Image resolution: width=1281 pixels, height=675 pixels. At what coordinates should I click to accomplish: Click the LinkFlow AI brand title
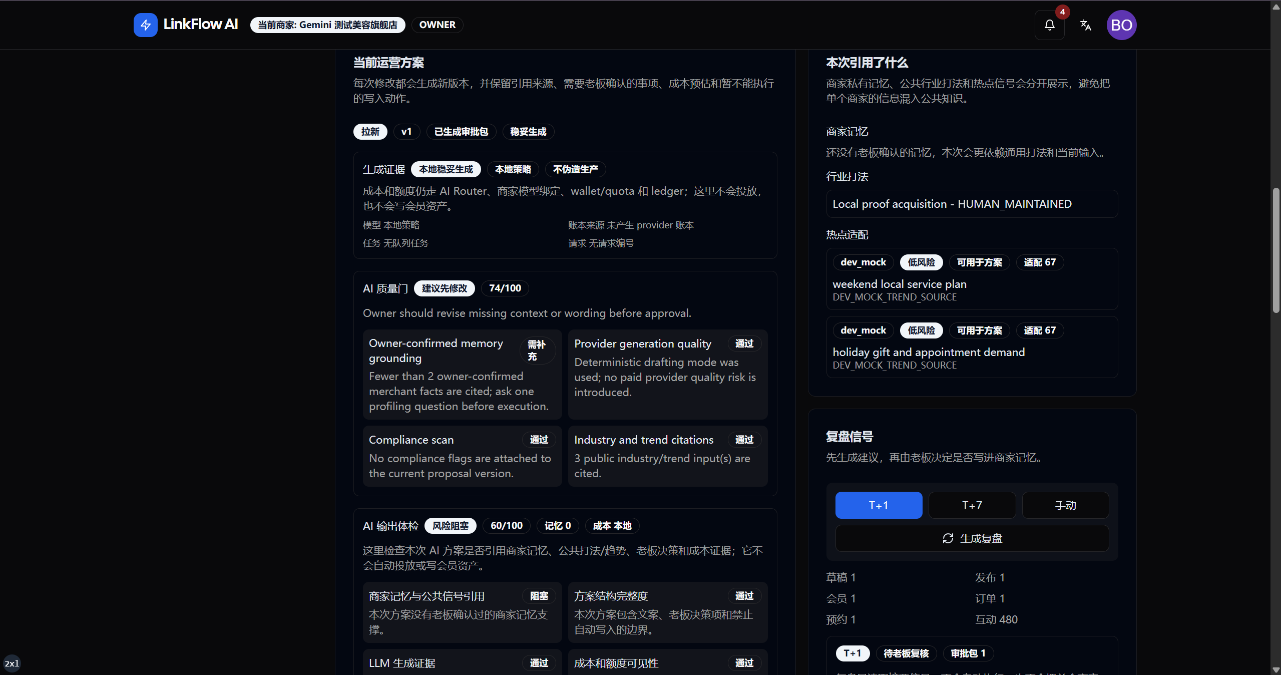point(201,25)
